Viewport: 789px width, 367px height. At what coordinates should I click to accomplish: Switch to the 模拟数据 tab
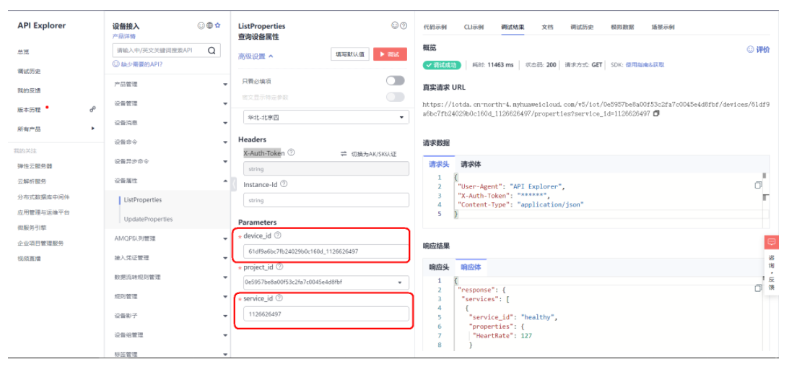tap(622, 27)
